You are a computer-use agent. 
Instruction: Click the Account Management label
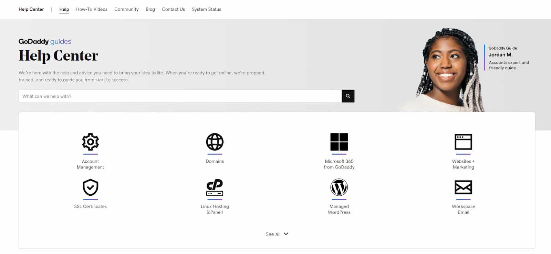click(90, 164)
